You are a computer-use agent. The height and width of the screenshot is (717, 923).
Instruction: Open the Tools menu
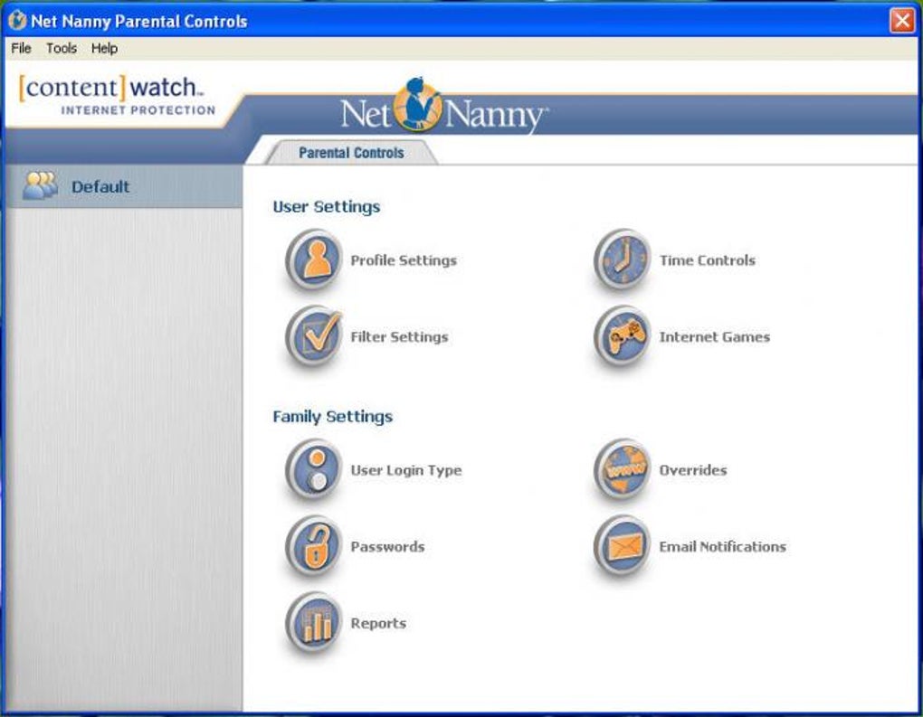click(62, 48)
